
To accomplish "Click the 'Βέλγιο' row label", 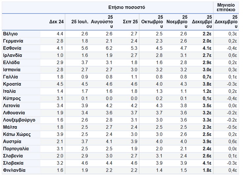I will [10, 34].
